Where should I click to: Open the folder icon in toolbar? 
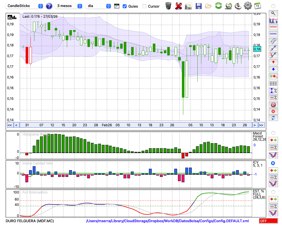point(208,6)
